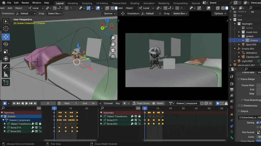The width and height of the screenshot is (261, 146).
Task: Select the Annotate pencil tool
Action: point(6,67)
